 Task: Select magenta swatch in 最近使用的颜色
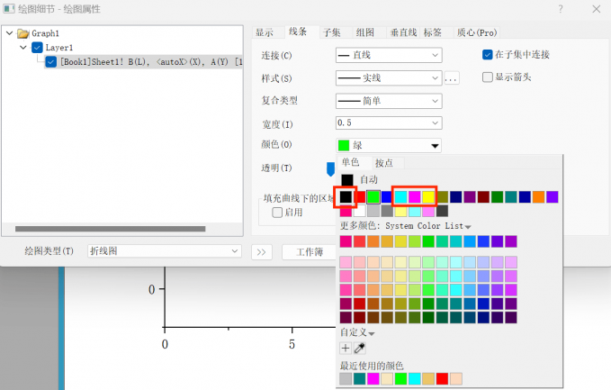(x=373, y=378)
